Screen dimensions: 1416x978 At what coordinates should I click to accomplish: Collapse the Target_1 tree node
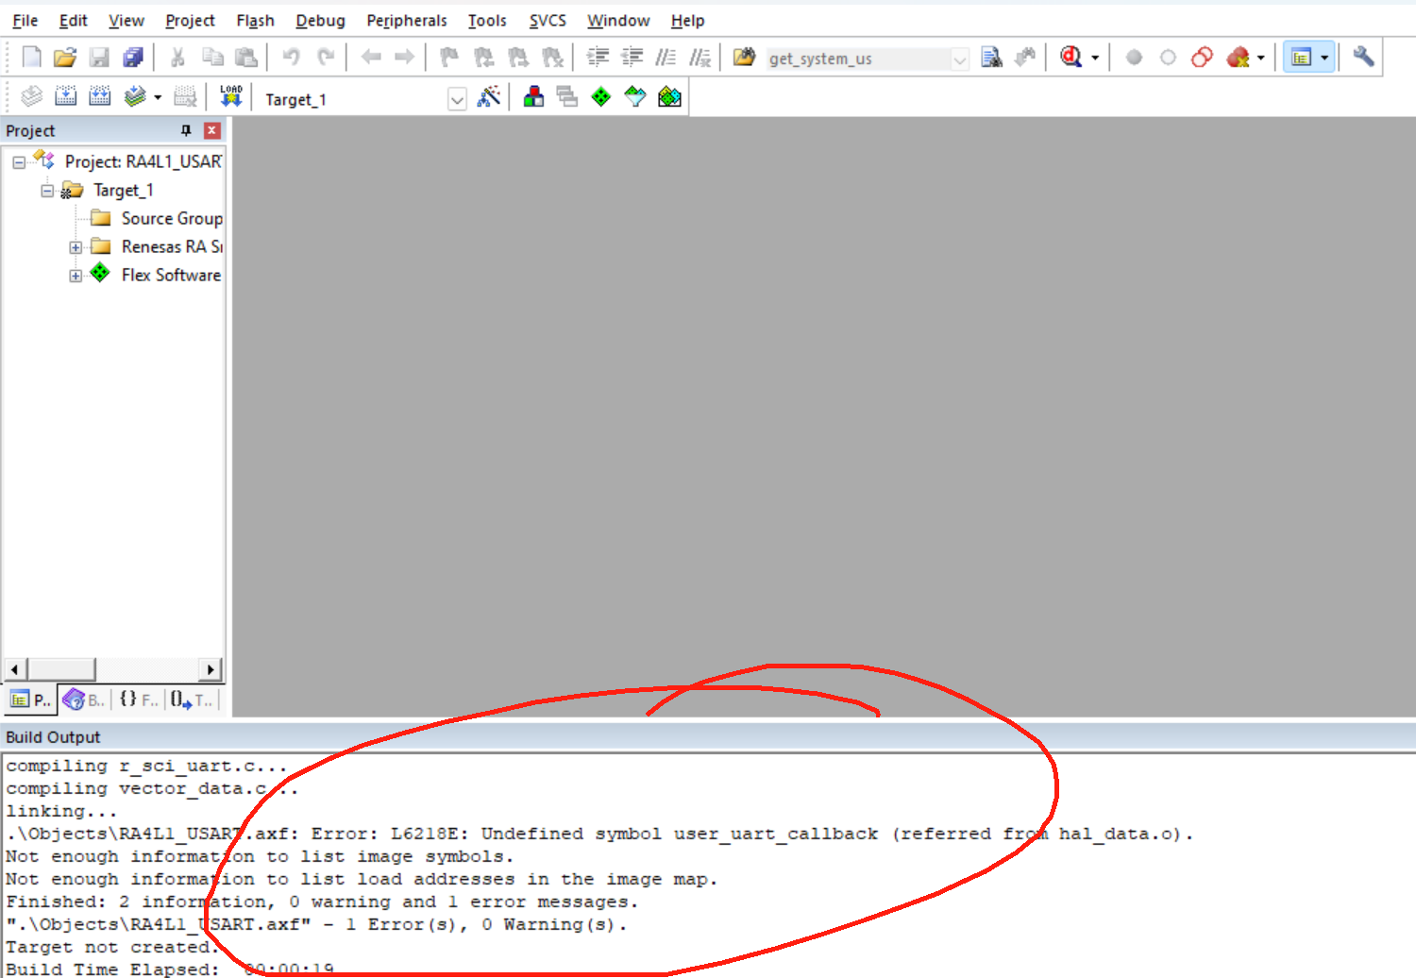[47, 191]
